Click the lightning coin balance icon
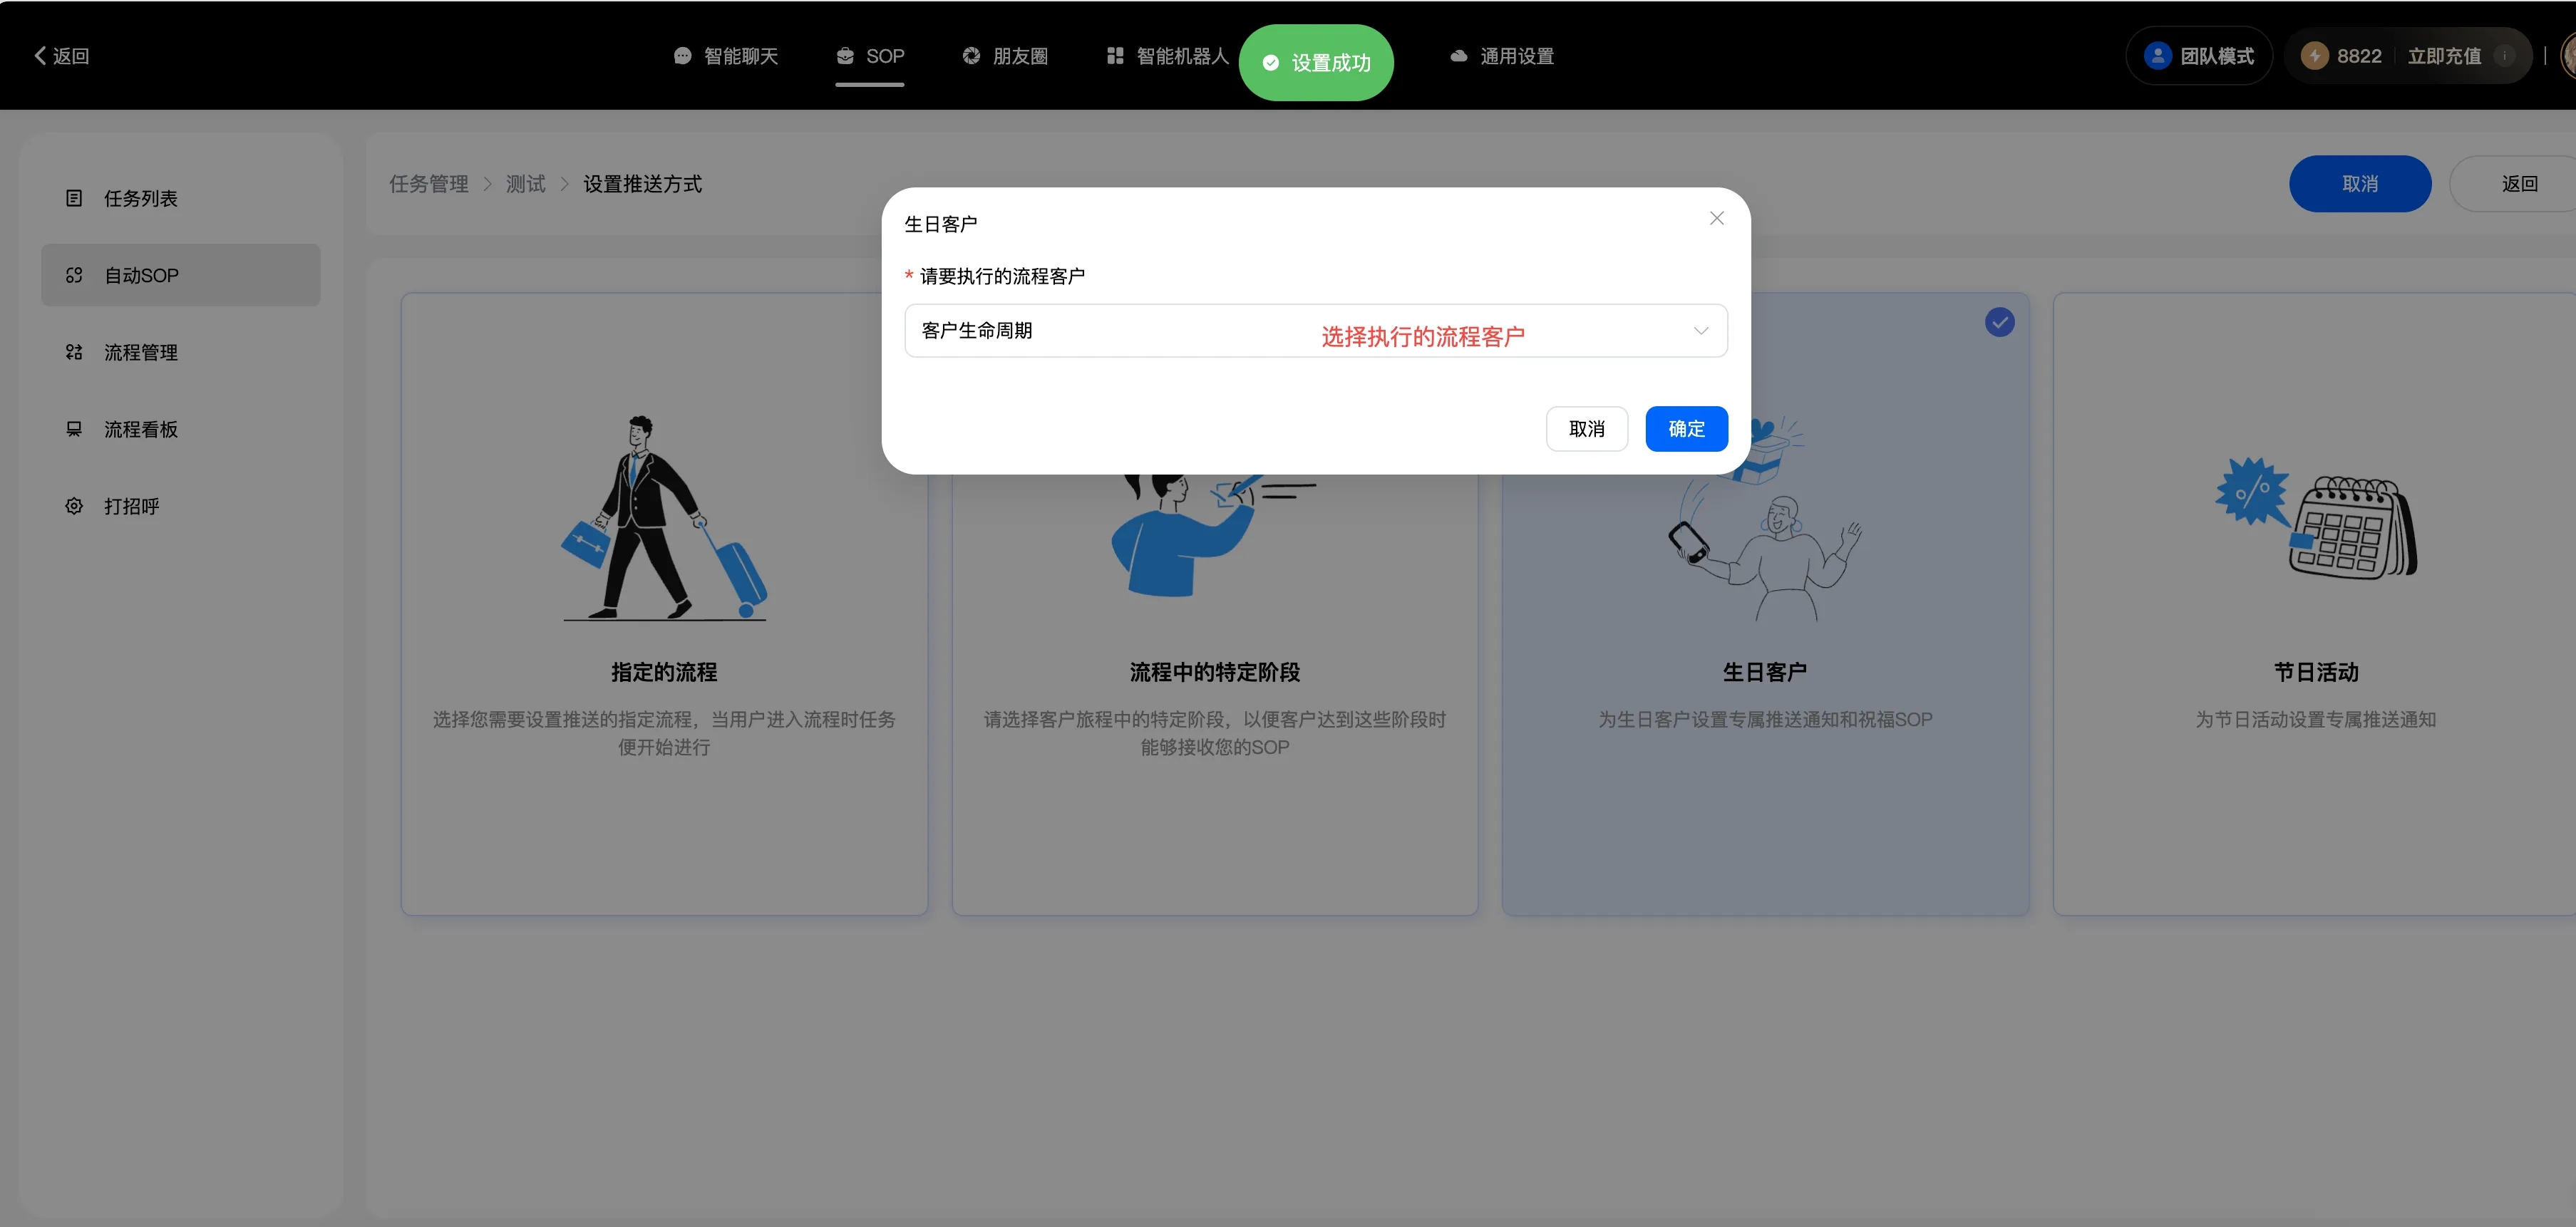Viewport: 2576px width, 1227px height. (2314, 56)
